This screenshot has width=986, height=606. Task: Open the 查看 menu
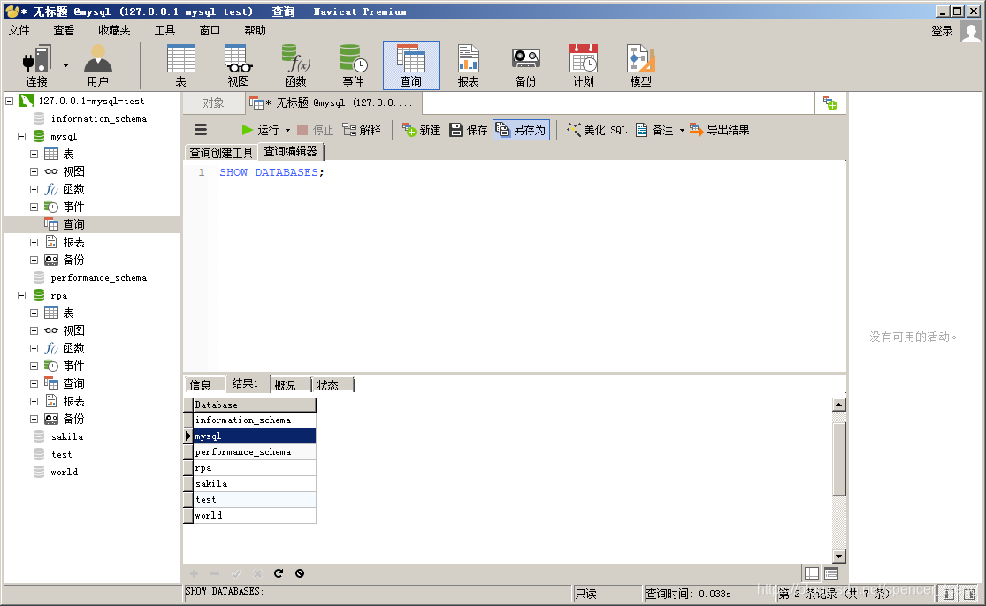64,30
